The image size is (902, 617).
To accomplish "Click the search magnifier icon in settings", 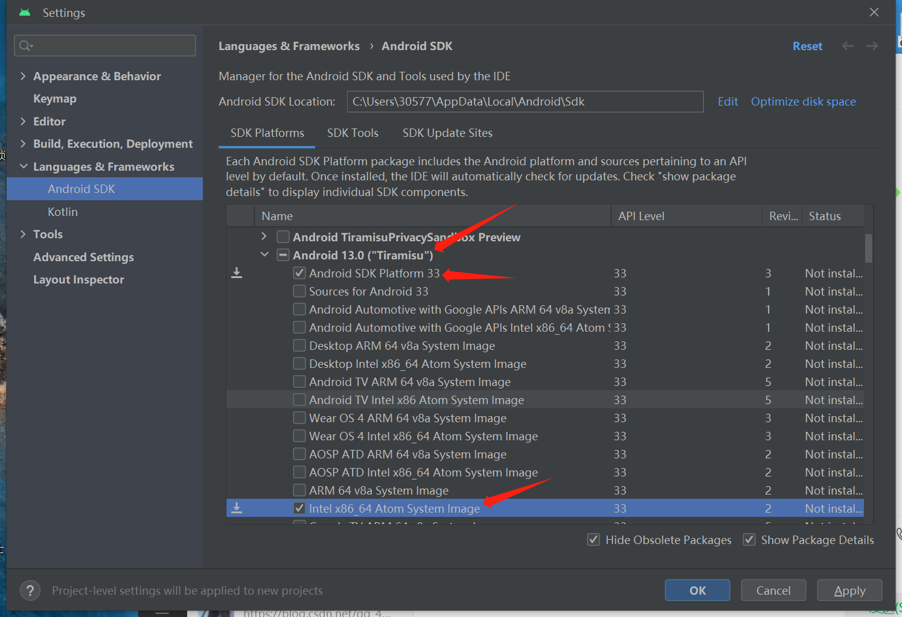I will click(25, 46).
